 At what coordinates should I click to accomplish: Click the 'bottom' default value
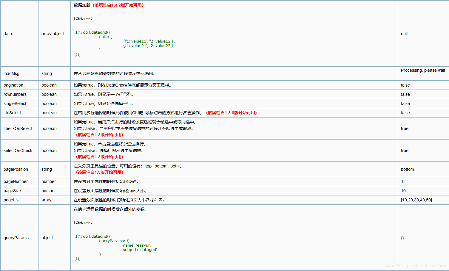(407, 169)
